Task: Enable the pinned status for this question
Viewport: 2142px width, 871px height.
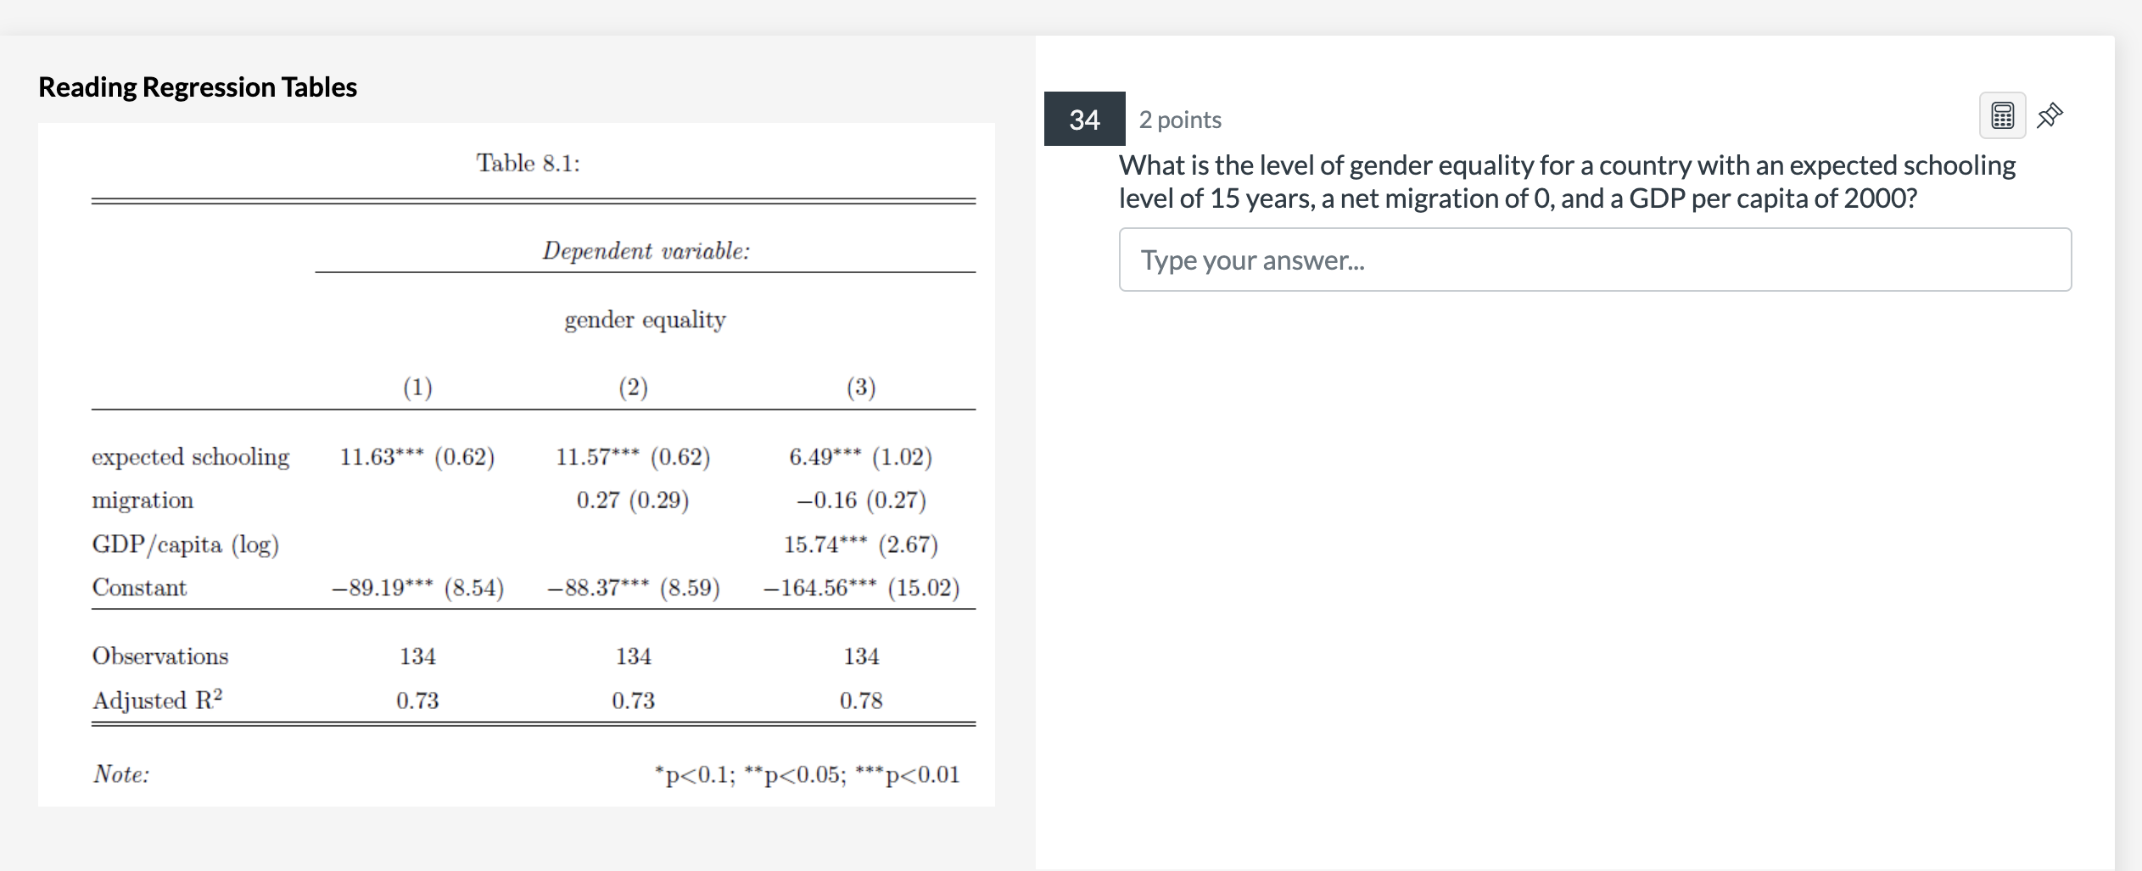Action: [x=2050, y=114]
